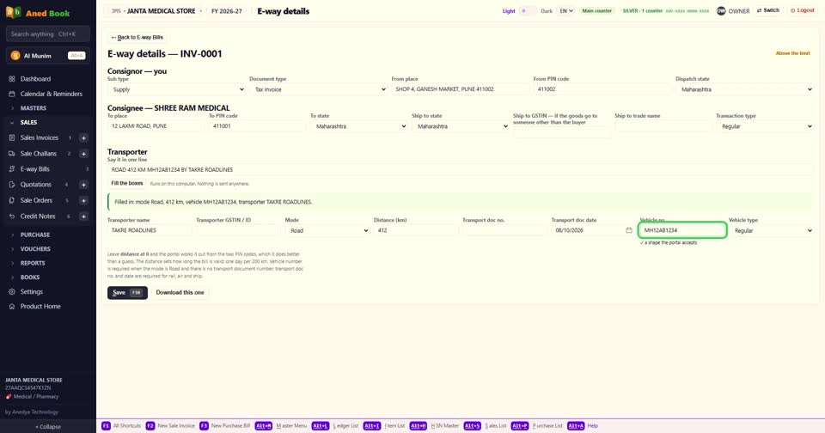This screenshot has height=433, width=825.
Task: Click the Calendar & Reminders icon
Action: (11, 94)
